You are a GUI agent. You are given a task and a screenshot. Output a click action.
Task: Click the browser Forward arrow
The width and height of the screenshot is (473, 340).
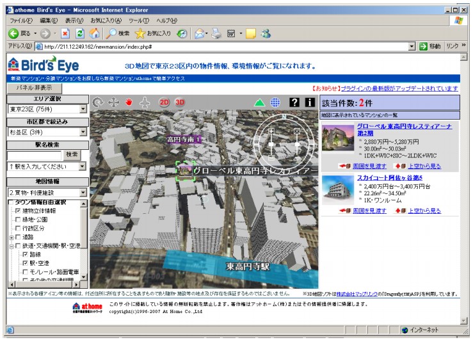45,33
